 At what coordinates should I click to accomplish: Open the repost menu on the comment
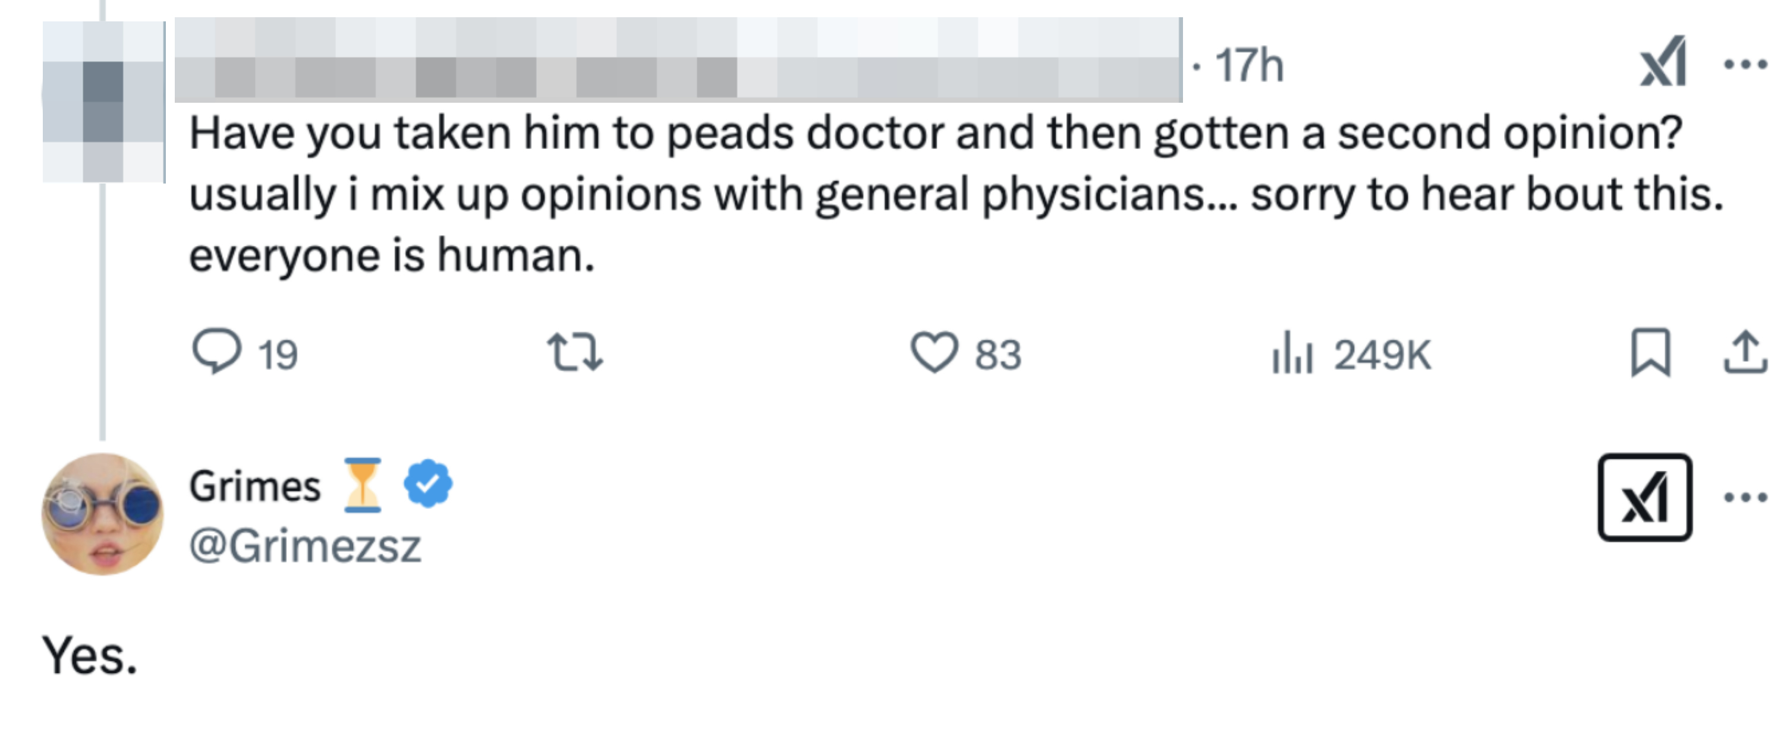[x=575, y=352]
